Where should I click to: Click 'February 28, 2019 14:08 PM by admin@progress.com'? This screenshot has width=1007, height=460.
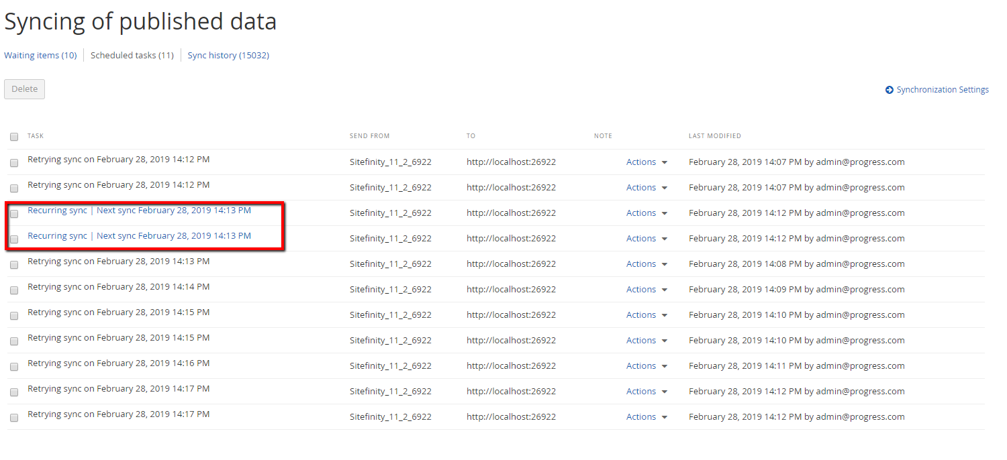pos(797,264)
